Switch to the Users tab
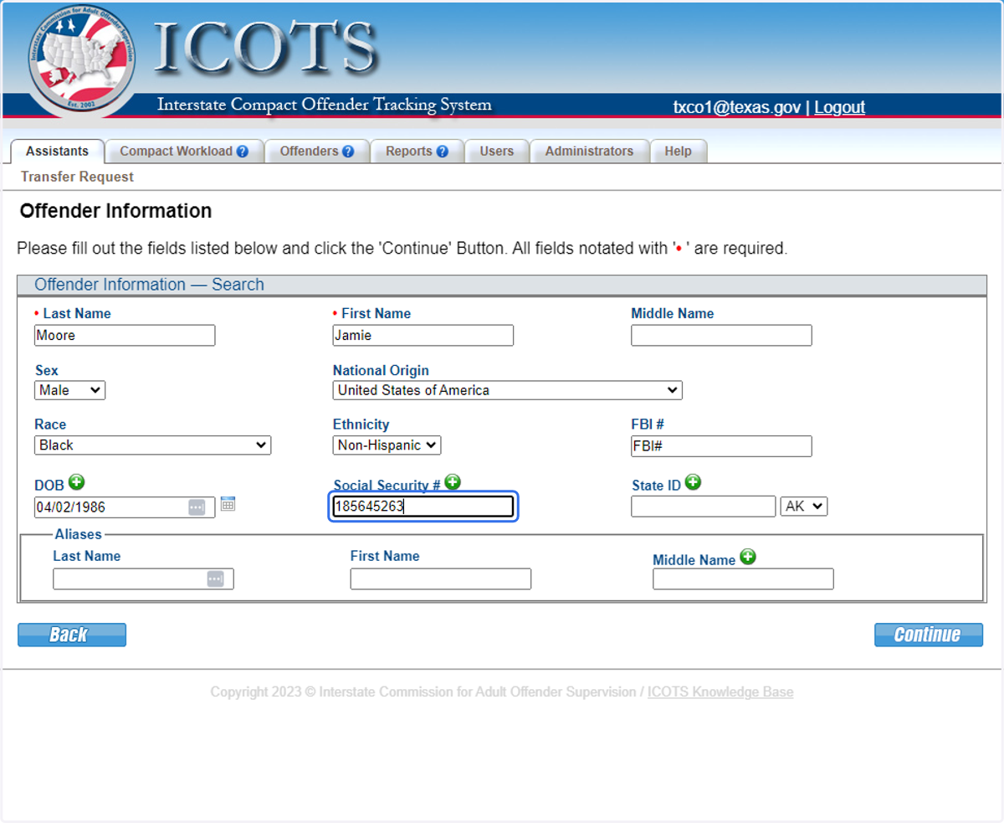 point(497,152)
